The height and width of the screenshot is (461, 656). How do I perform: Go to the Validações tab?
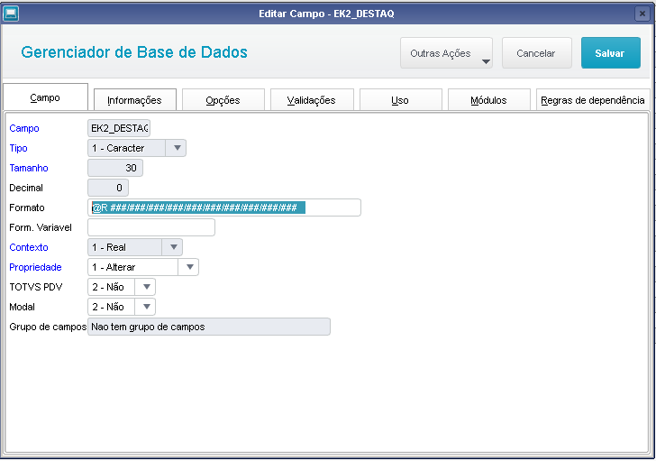(312, 100)
